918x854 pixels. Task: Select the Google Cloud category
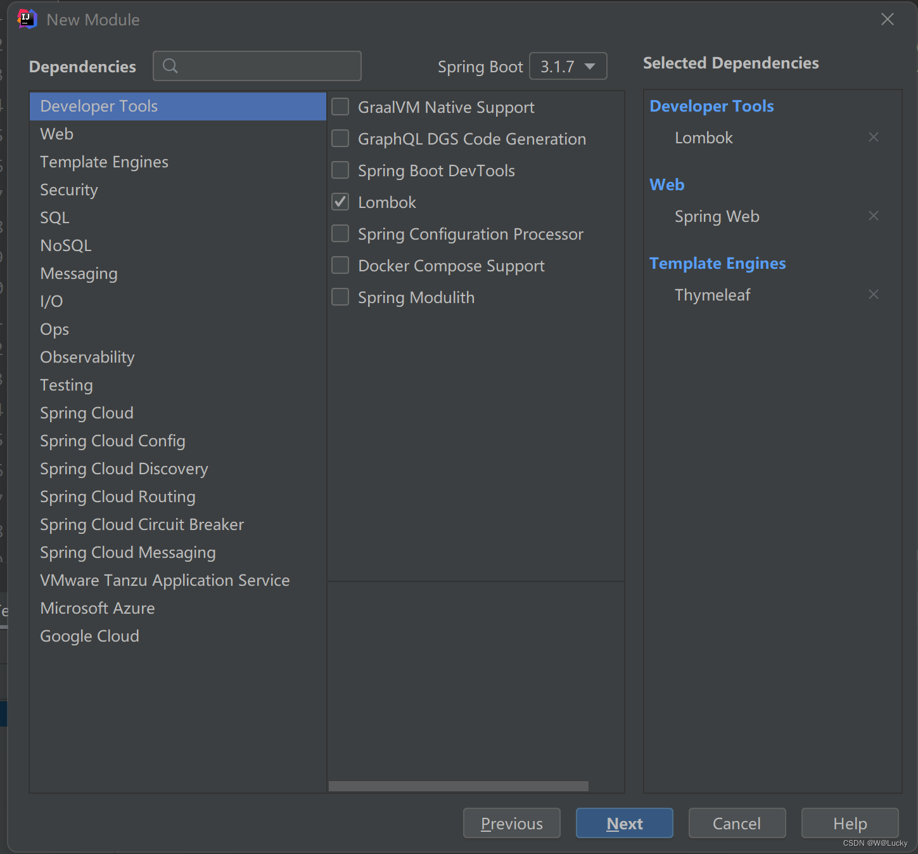(x=178, y=636)
